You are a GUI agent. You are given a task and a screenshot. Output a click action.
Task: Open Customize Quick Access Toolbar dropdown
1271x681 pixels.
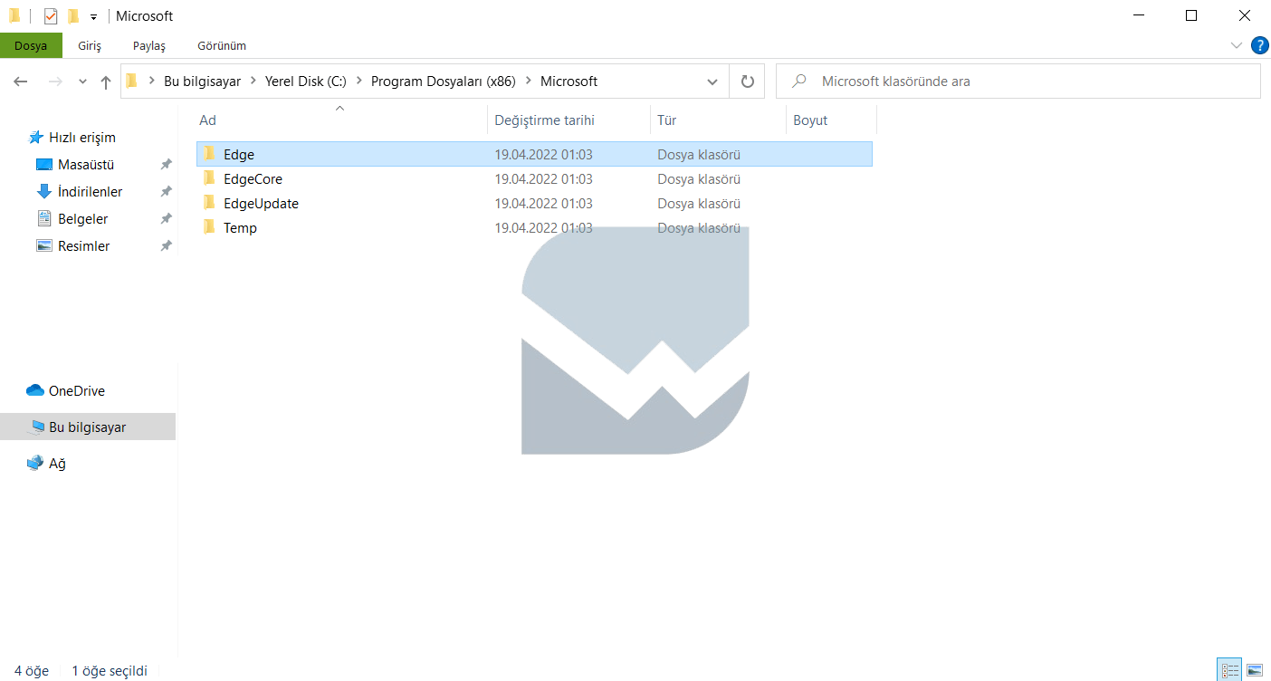[93, 16]
